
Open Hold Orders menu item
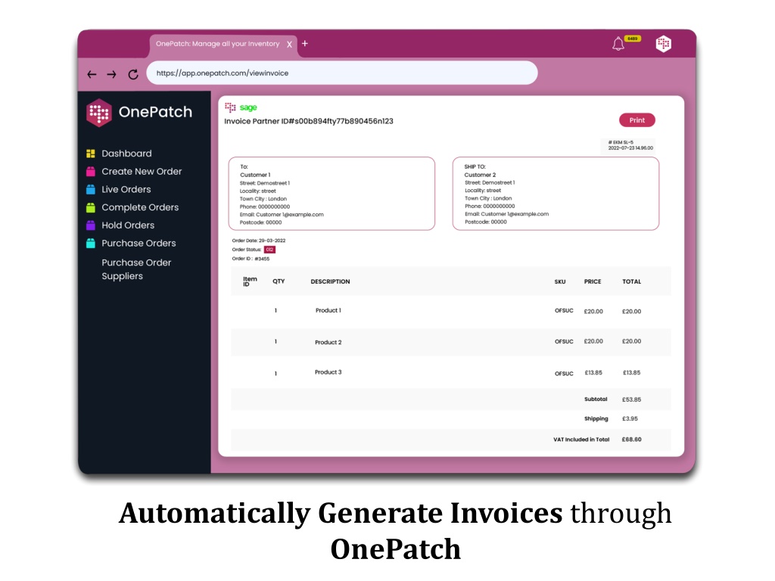[128, 225]
